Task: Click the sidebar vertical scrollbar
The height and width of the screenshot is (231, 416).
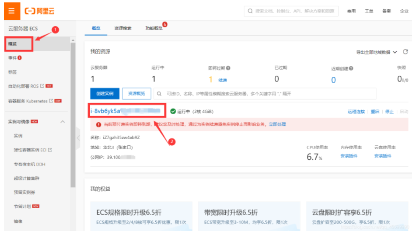Action: tap(73, 115)
